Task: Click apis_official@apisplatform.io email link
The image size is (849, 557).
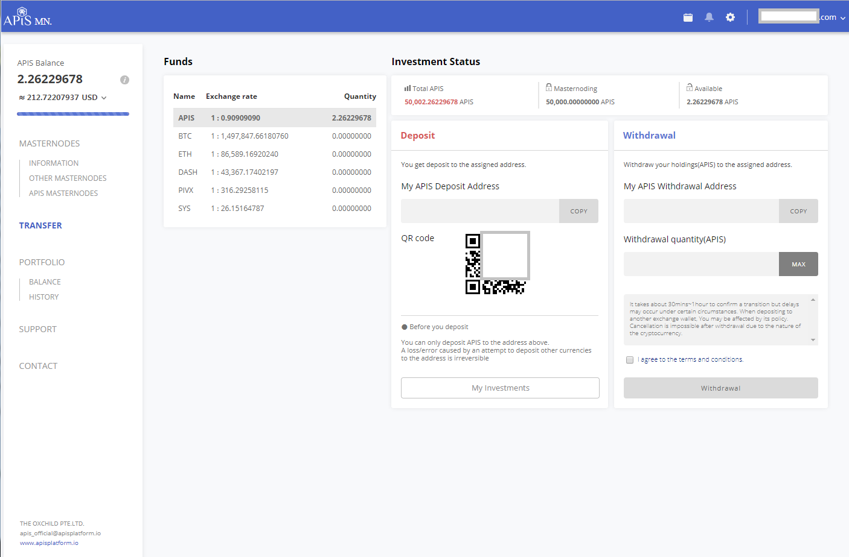Action: [60, 533]
